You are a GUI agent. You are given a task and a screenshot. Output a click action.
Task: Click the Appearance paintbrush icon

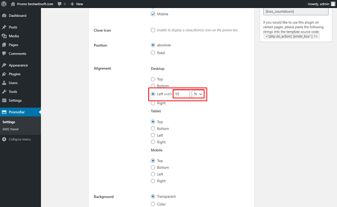click(4, 65)
